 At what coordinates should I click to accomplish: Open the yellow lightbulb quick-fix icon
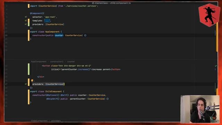pos(32,81)
